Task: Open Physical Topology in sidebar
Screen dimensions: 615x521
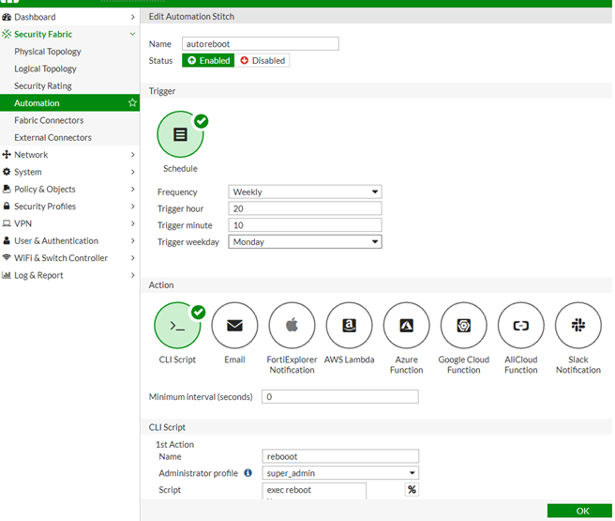Action: (x=48, y=52)
